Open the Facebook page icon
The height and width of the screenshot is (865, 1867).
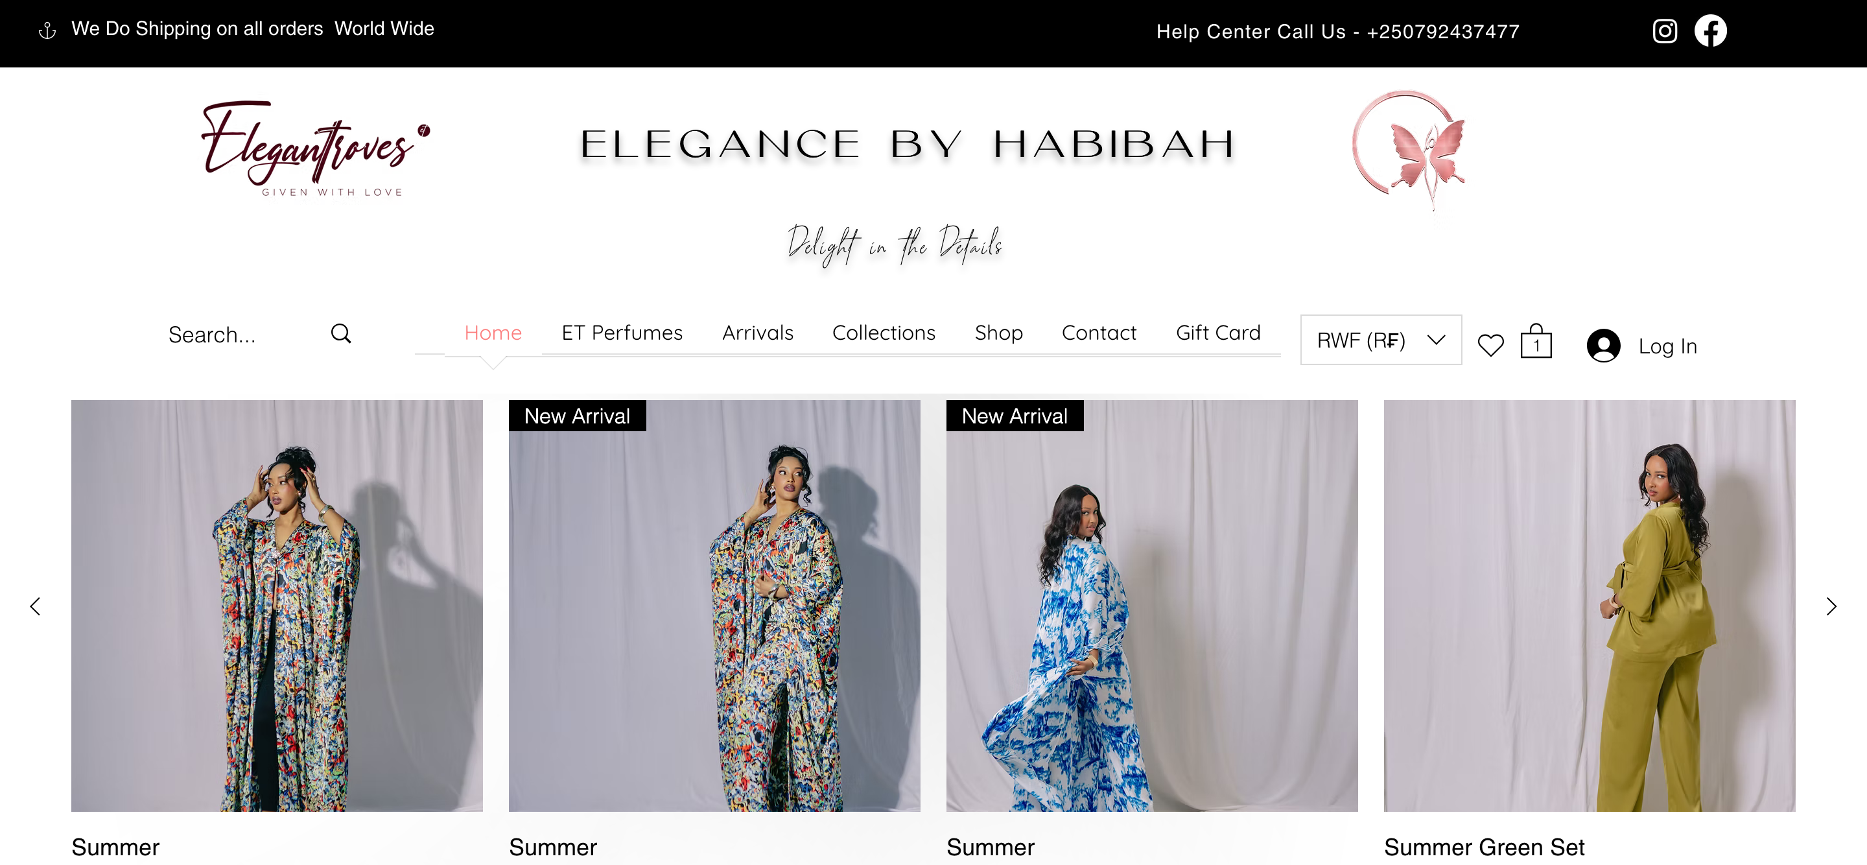[x=1711, y=30]
